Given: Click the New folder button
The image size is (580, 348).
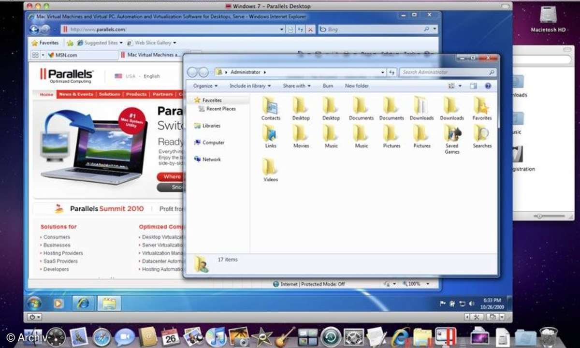Looking at the screenshot, I should pyautogui.click(x=357, y=86).
